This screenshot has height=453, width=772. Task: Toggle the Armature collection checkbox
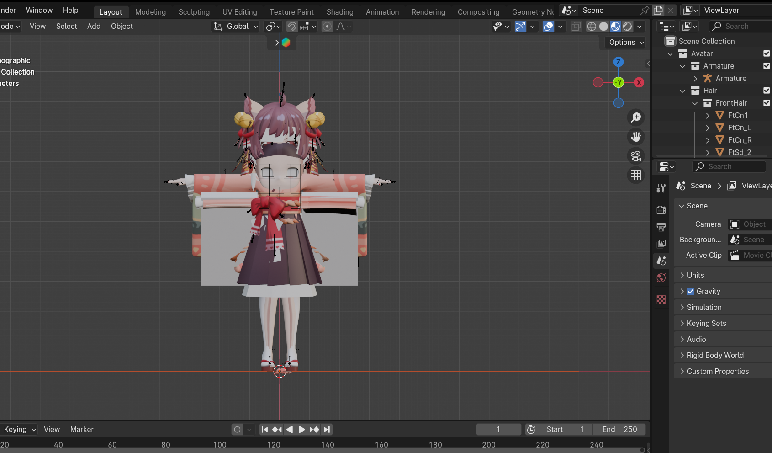767,66
